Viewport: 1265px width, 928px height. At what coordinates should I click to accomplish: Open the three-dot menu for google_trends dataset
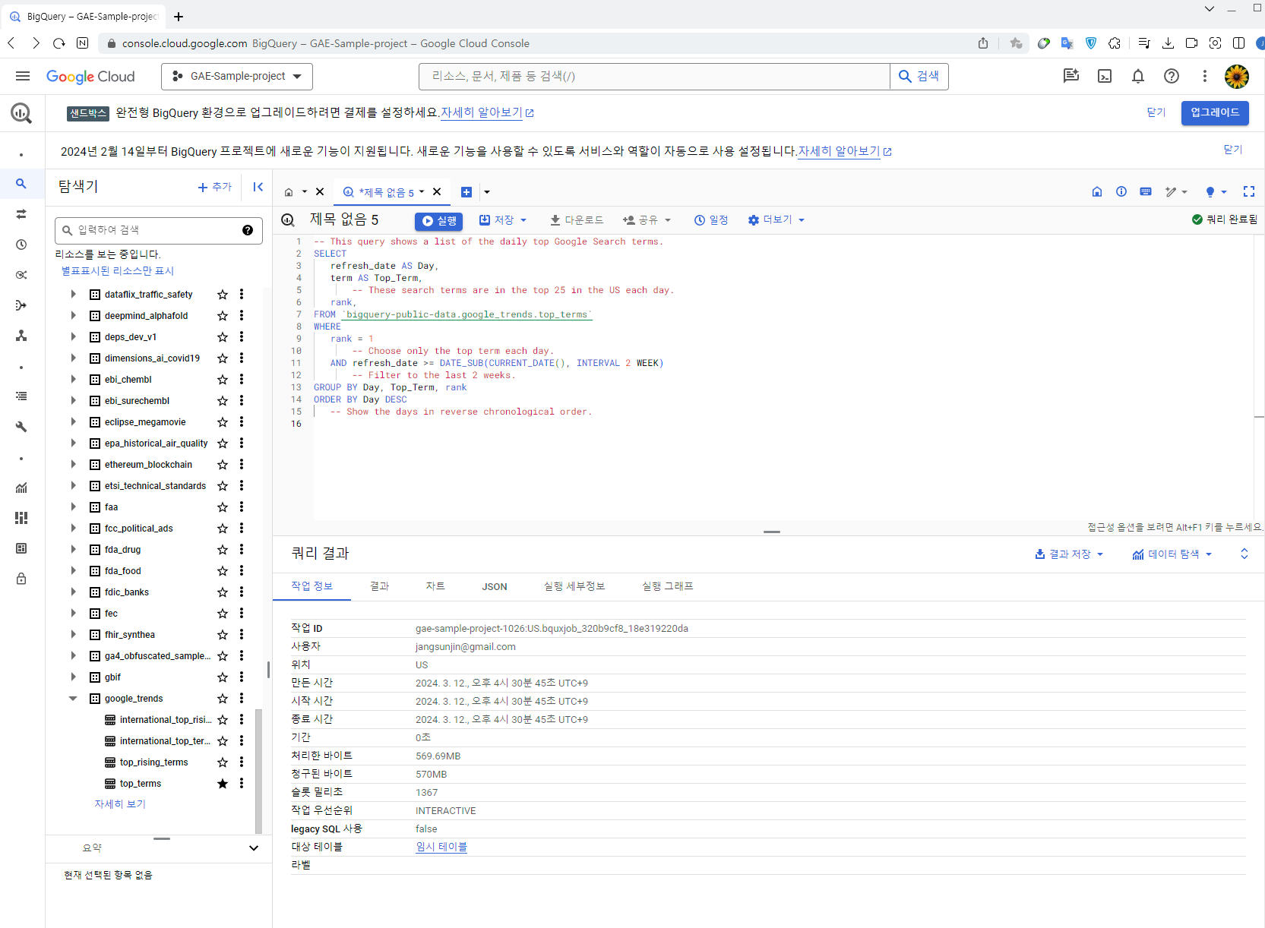242,698
